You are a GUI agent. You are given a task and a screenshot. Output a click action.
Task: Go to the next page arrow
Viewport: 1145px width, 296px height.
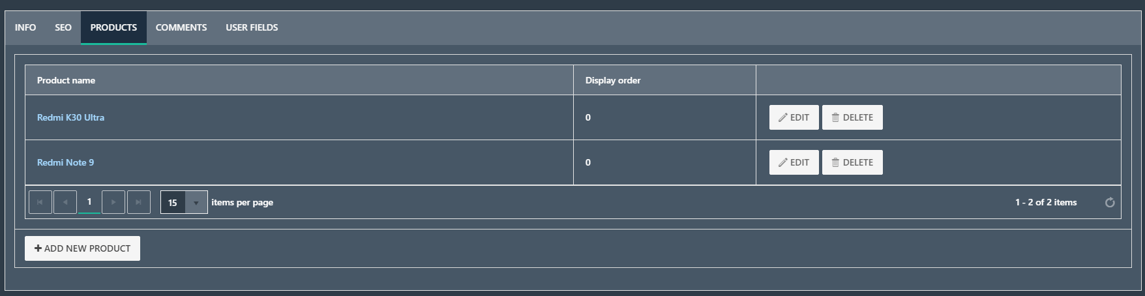pyautogui.click(x=113, y=202)
